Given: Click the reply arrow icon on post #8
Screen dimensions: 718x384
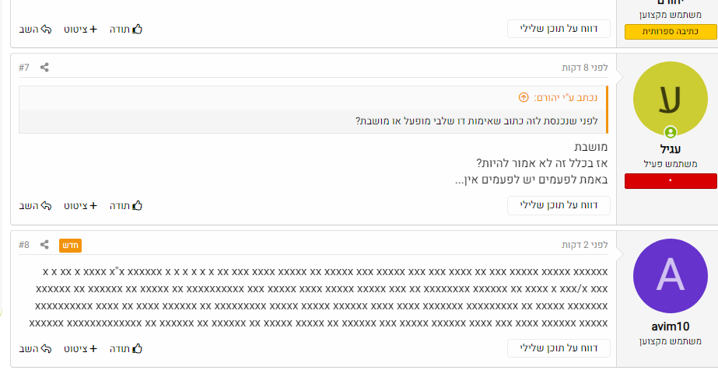Looking at the screenshot, I should 45,348.
